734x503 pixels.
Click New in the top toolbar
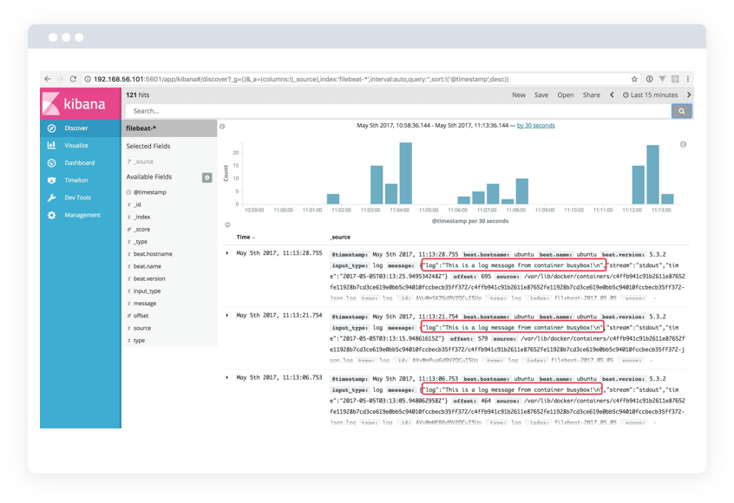pos(519,95)
